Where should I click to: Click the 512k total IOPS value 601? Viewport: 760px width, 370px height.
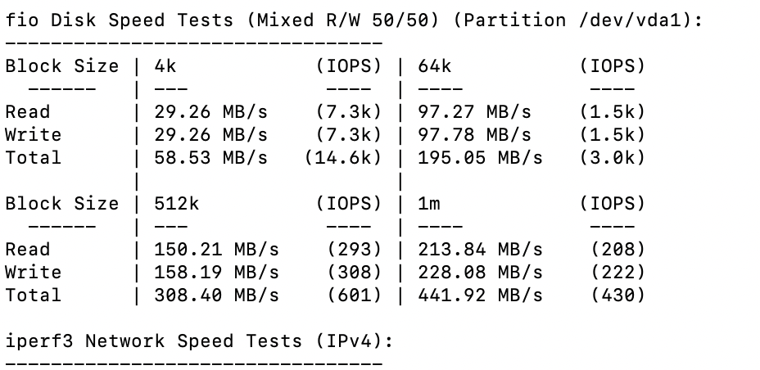(x=355, y=296)
